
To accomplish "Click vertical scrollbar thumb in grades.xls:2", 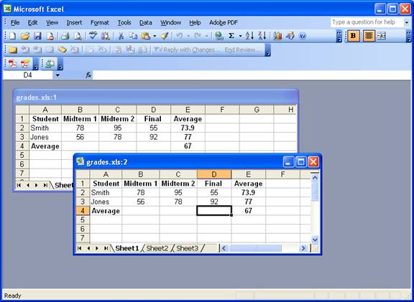I will pyautogui.click(x=315, y=192).
